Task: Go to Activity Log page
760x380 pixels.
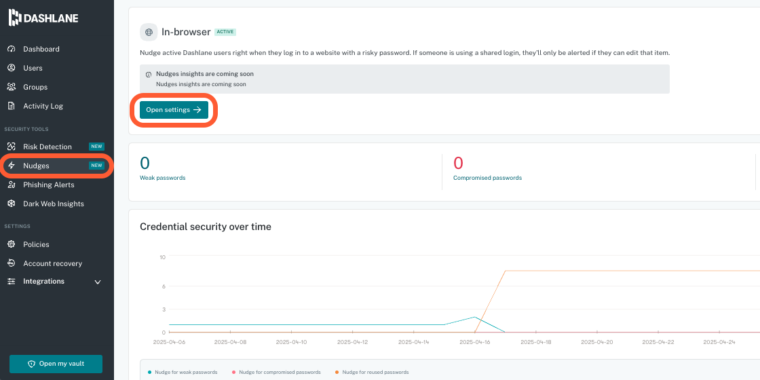Action: (x=43, y=106)
